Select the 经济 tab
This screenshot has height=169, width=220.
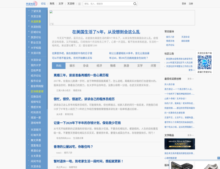(x=99, y=66)
